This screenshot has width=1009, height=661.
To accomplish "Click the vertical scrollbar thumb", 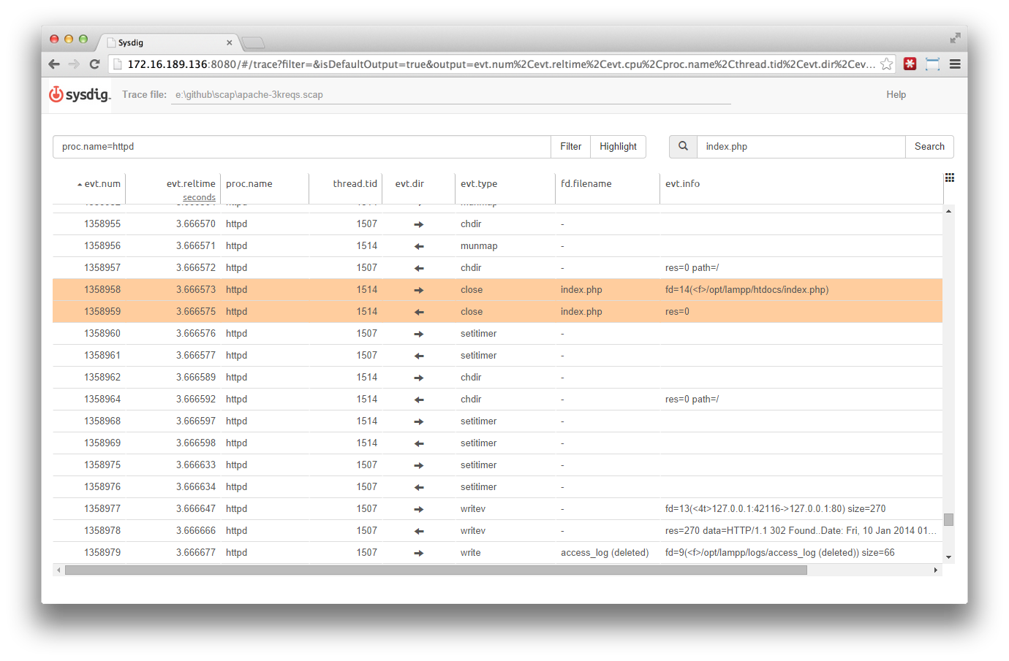I will (x=948, y=519).
